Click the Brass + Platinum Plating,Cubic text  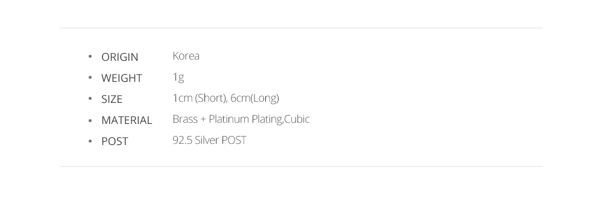pos(241,119)
